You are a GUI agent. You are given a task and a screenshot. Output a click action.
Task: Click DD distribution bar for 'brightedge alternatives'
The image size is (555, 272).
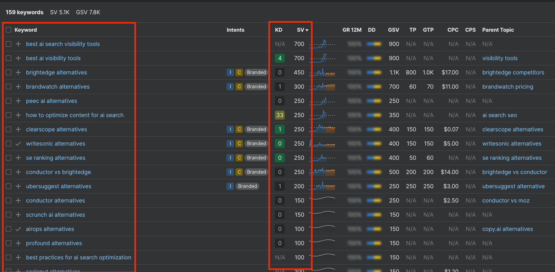[x=374, y=72]
